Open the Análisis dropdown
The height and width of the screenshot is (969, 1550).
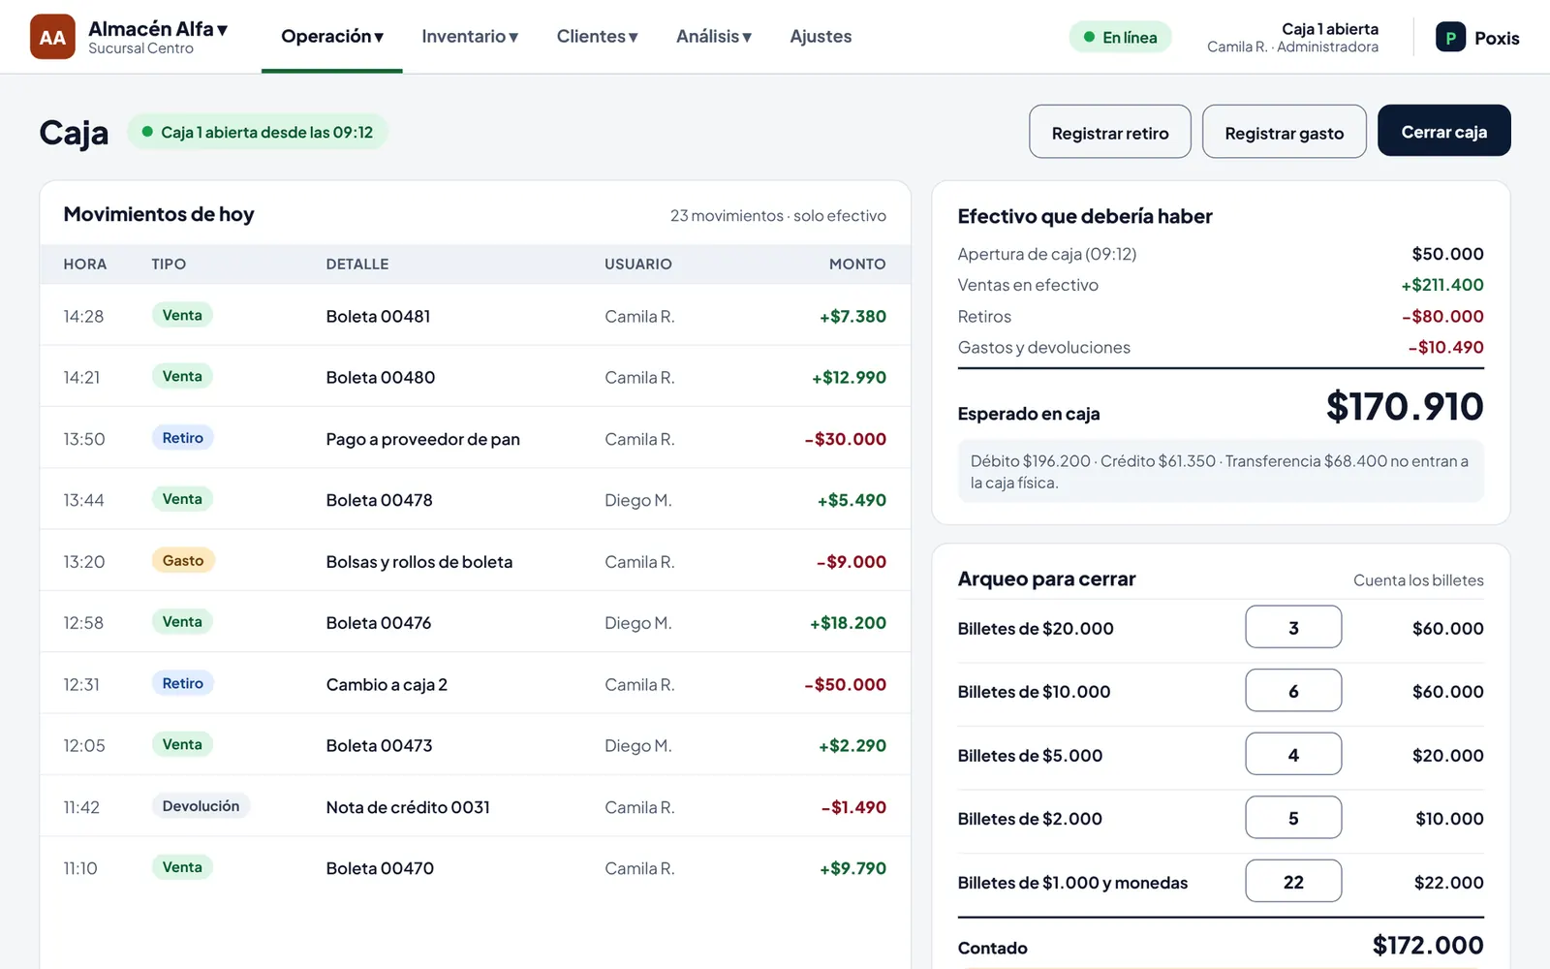[714, 37]
